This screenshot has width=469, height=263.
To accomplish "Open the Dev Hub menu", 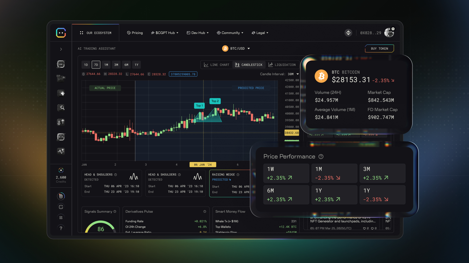I will (x=197, y=33).
